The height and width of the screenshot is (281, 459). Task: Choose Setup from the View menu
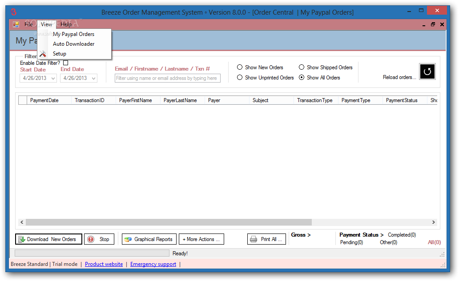click(74, 54)
